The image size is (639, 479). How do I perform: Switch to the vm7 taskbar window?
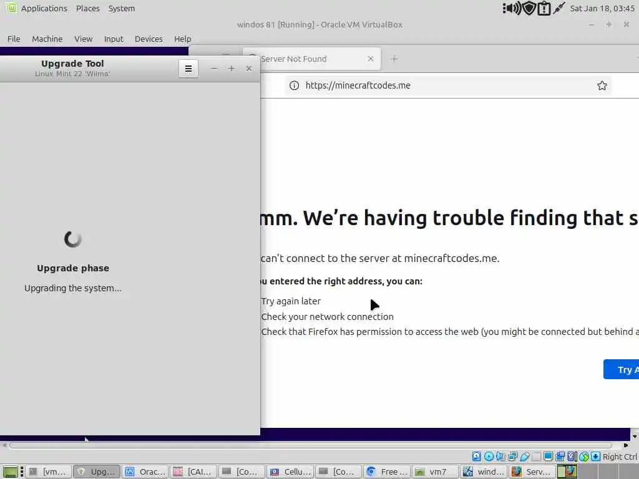click(x=434, y=472)
